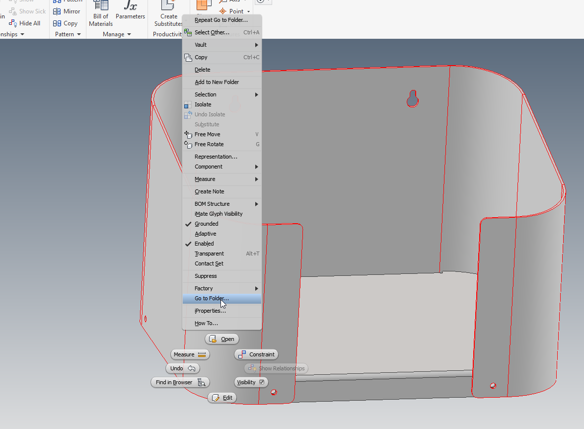Toggle iMate Glyph Visibility
The image size is (584, 429).
[222, 214]
